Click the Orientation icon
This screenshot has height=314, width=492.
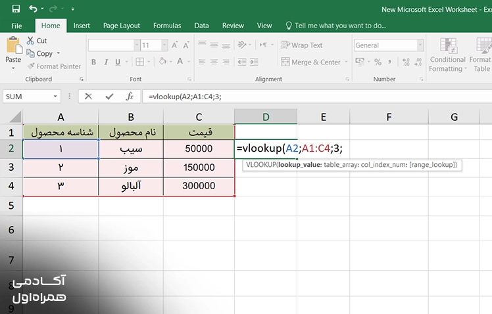[242, 45]
